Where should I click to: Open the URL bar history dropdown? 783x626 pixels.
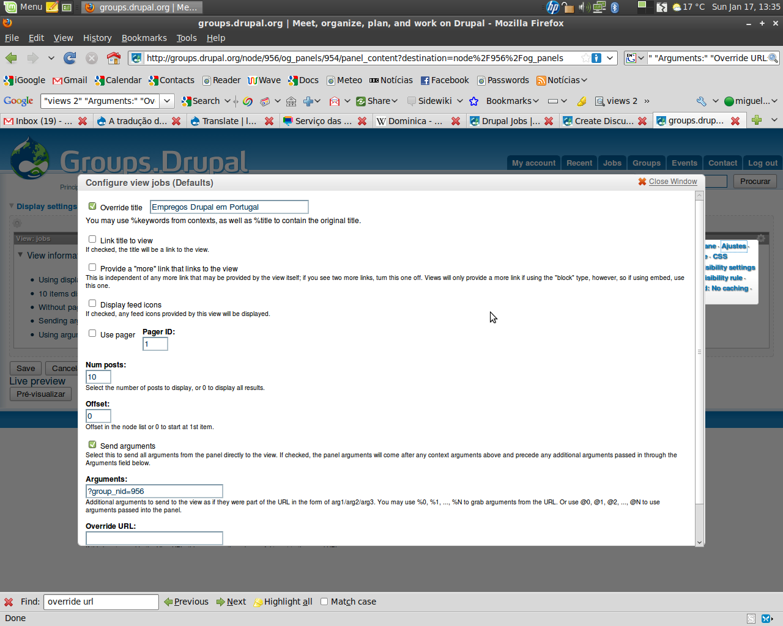pos(610,58)
